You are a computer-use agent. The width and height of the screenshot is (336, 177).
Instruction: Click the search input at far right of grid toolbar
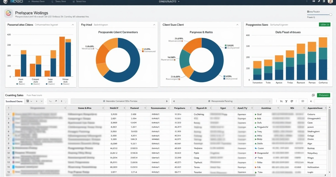click(323, 101)
